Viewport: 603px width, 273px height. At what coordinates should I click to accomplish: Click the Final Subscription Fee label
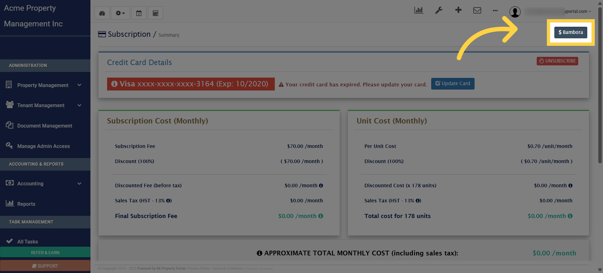(146, 216)
